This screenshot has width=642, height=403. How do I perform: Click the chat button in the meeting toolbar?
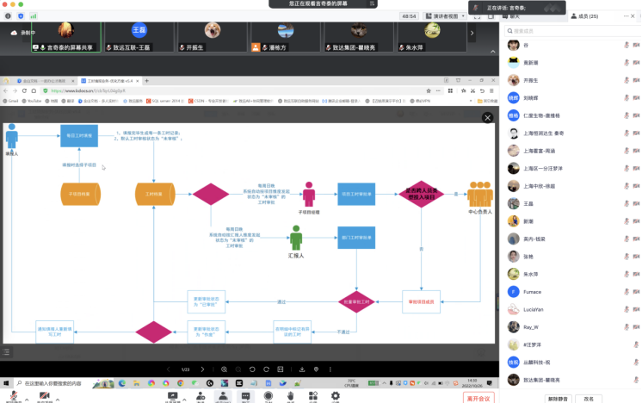point(245,396)
